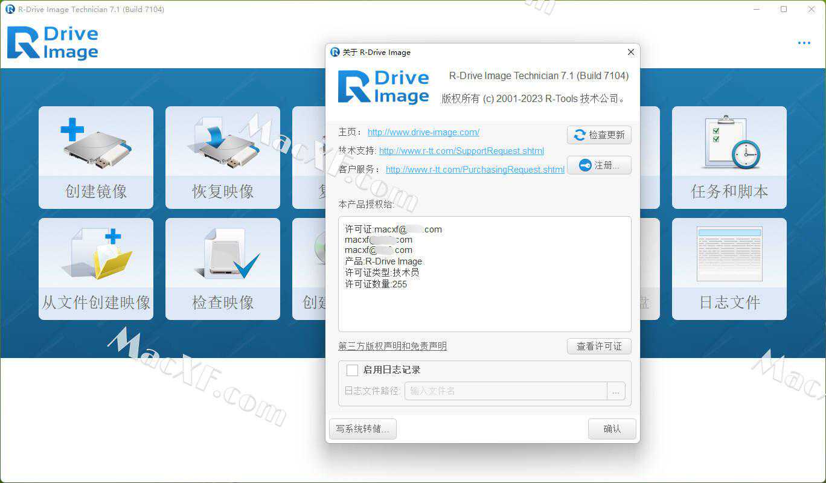Open the SupportRequest.shtml technical support link
This screenshot has height=483, width=826.
click(461, 151)
